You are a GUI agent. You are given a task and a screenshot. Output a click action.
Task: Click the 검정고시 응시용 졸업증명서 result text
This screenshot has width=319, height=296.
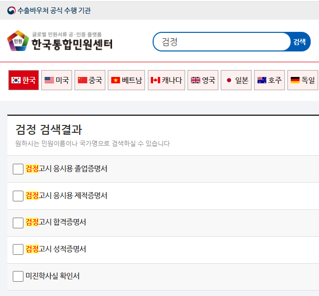tap(67, 169)
